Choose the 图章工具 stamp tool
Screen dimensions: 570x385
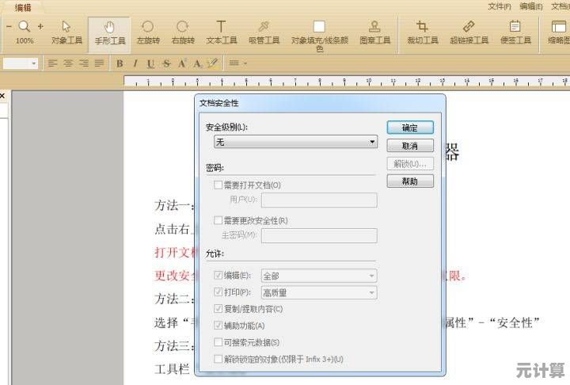374,32
